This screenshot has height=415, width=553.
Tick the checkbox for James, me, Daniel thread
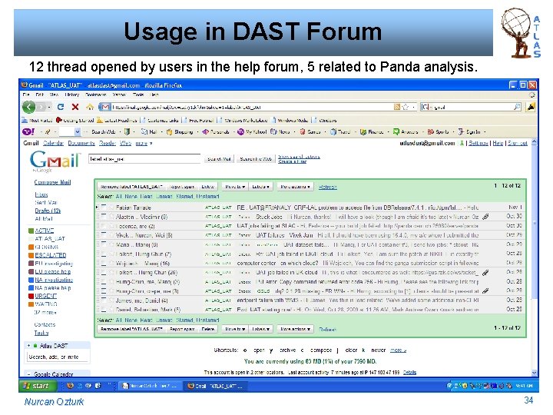104,300
